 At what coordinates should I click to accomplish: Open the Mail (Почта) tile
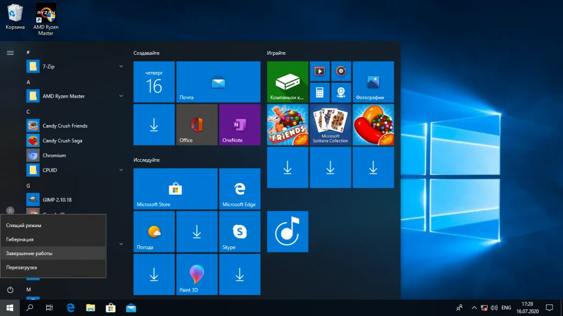[x=218, y=82]
